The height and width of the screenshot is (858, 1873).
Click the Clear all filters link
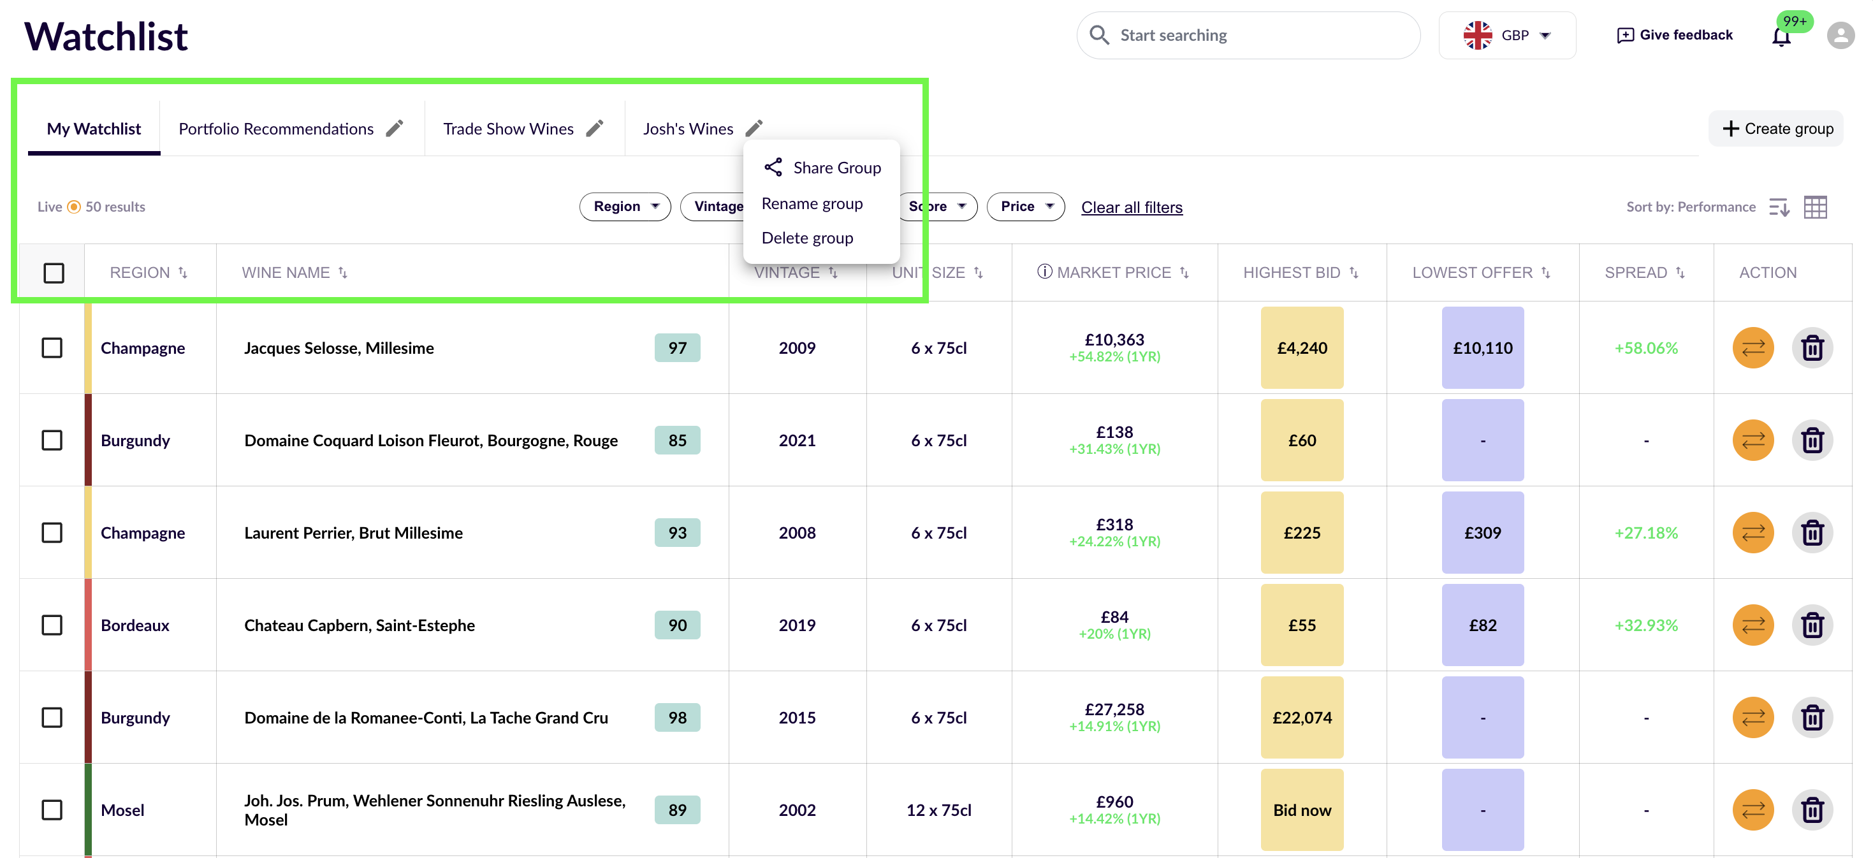(1132, 207)
